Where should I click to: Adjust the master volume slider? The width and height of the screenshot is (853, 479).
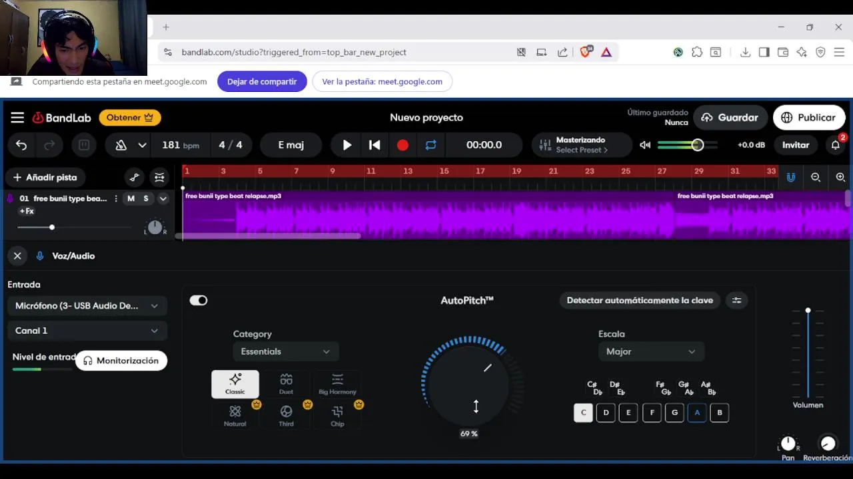688,145
